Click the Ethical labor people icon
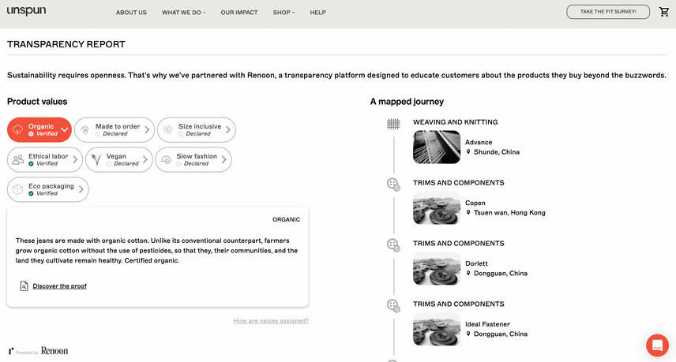 coord(18,160)
